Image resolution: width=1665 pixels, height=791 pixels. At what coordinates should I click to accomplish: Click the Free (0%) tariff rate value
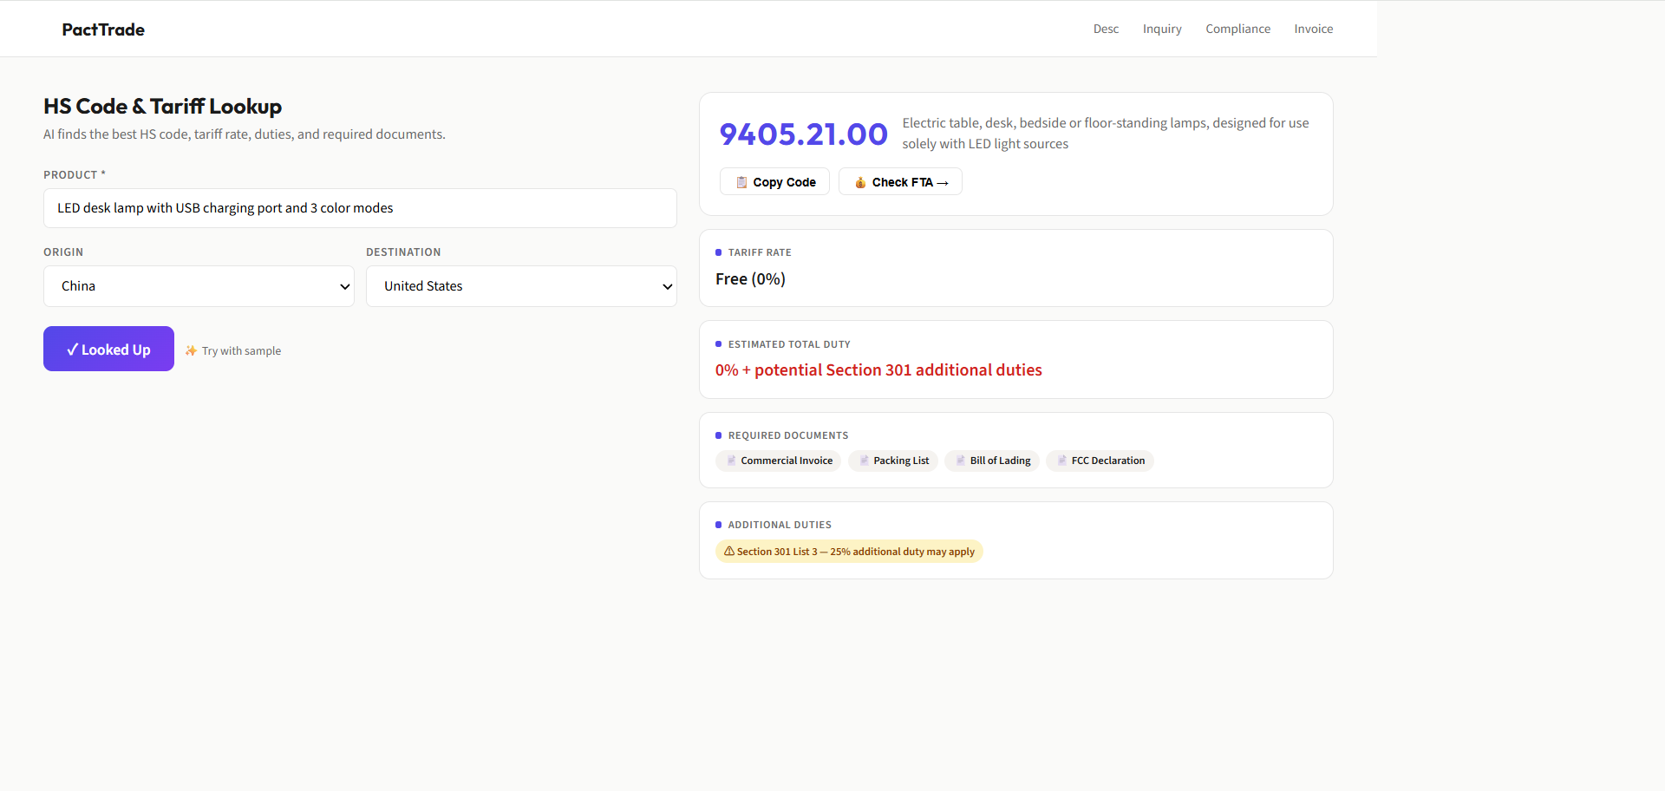tap(750, 279)
